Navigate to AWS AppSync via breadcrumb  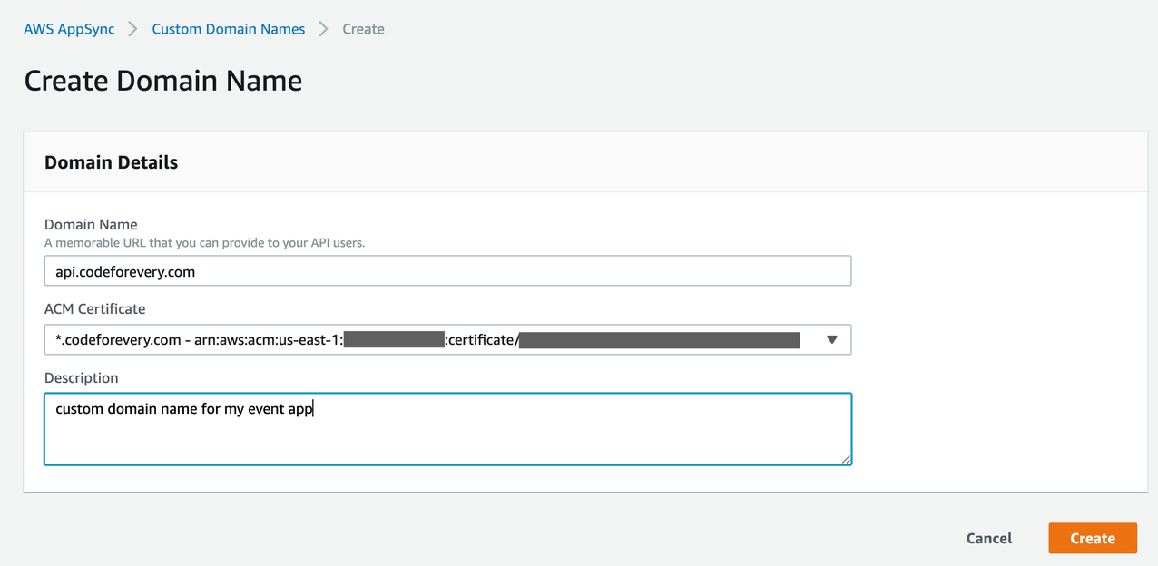point(69,28)
